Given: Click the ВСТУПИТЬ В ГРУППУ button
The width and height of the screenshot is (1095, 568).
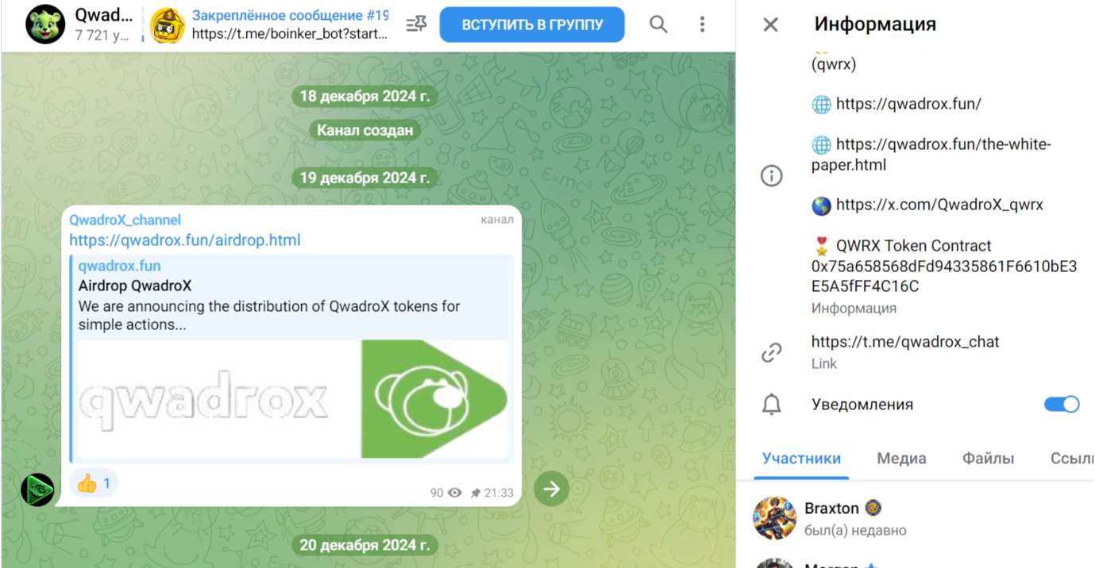Looking at the screenshot, I should [x=532, y=25].
